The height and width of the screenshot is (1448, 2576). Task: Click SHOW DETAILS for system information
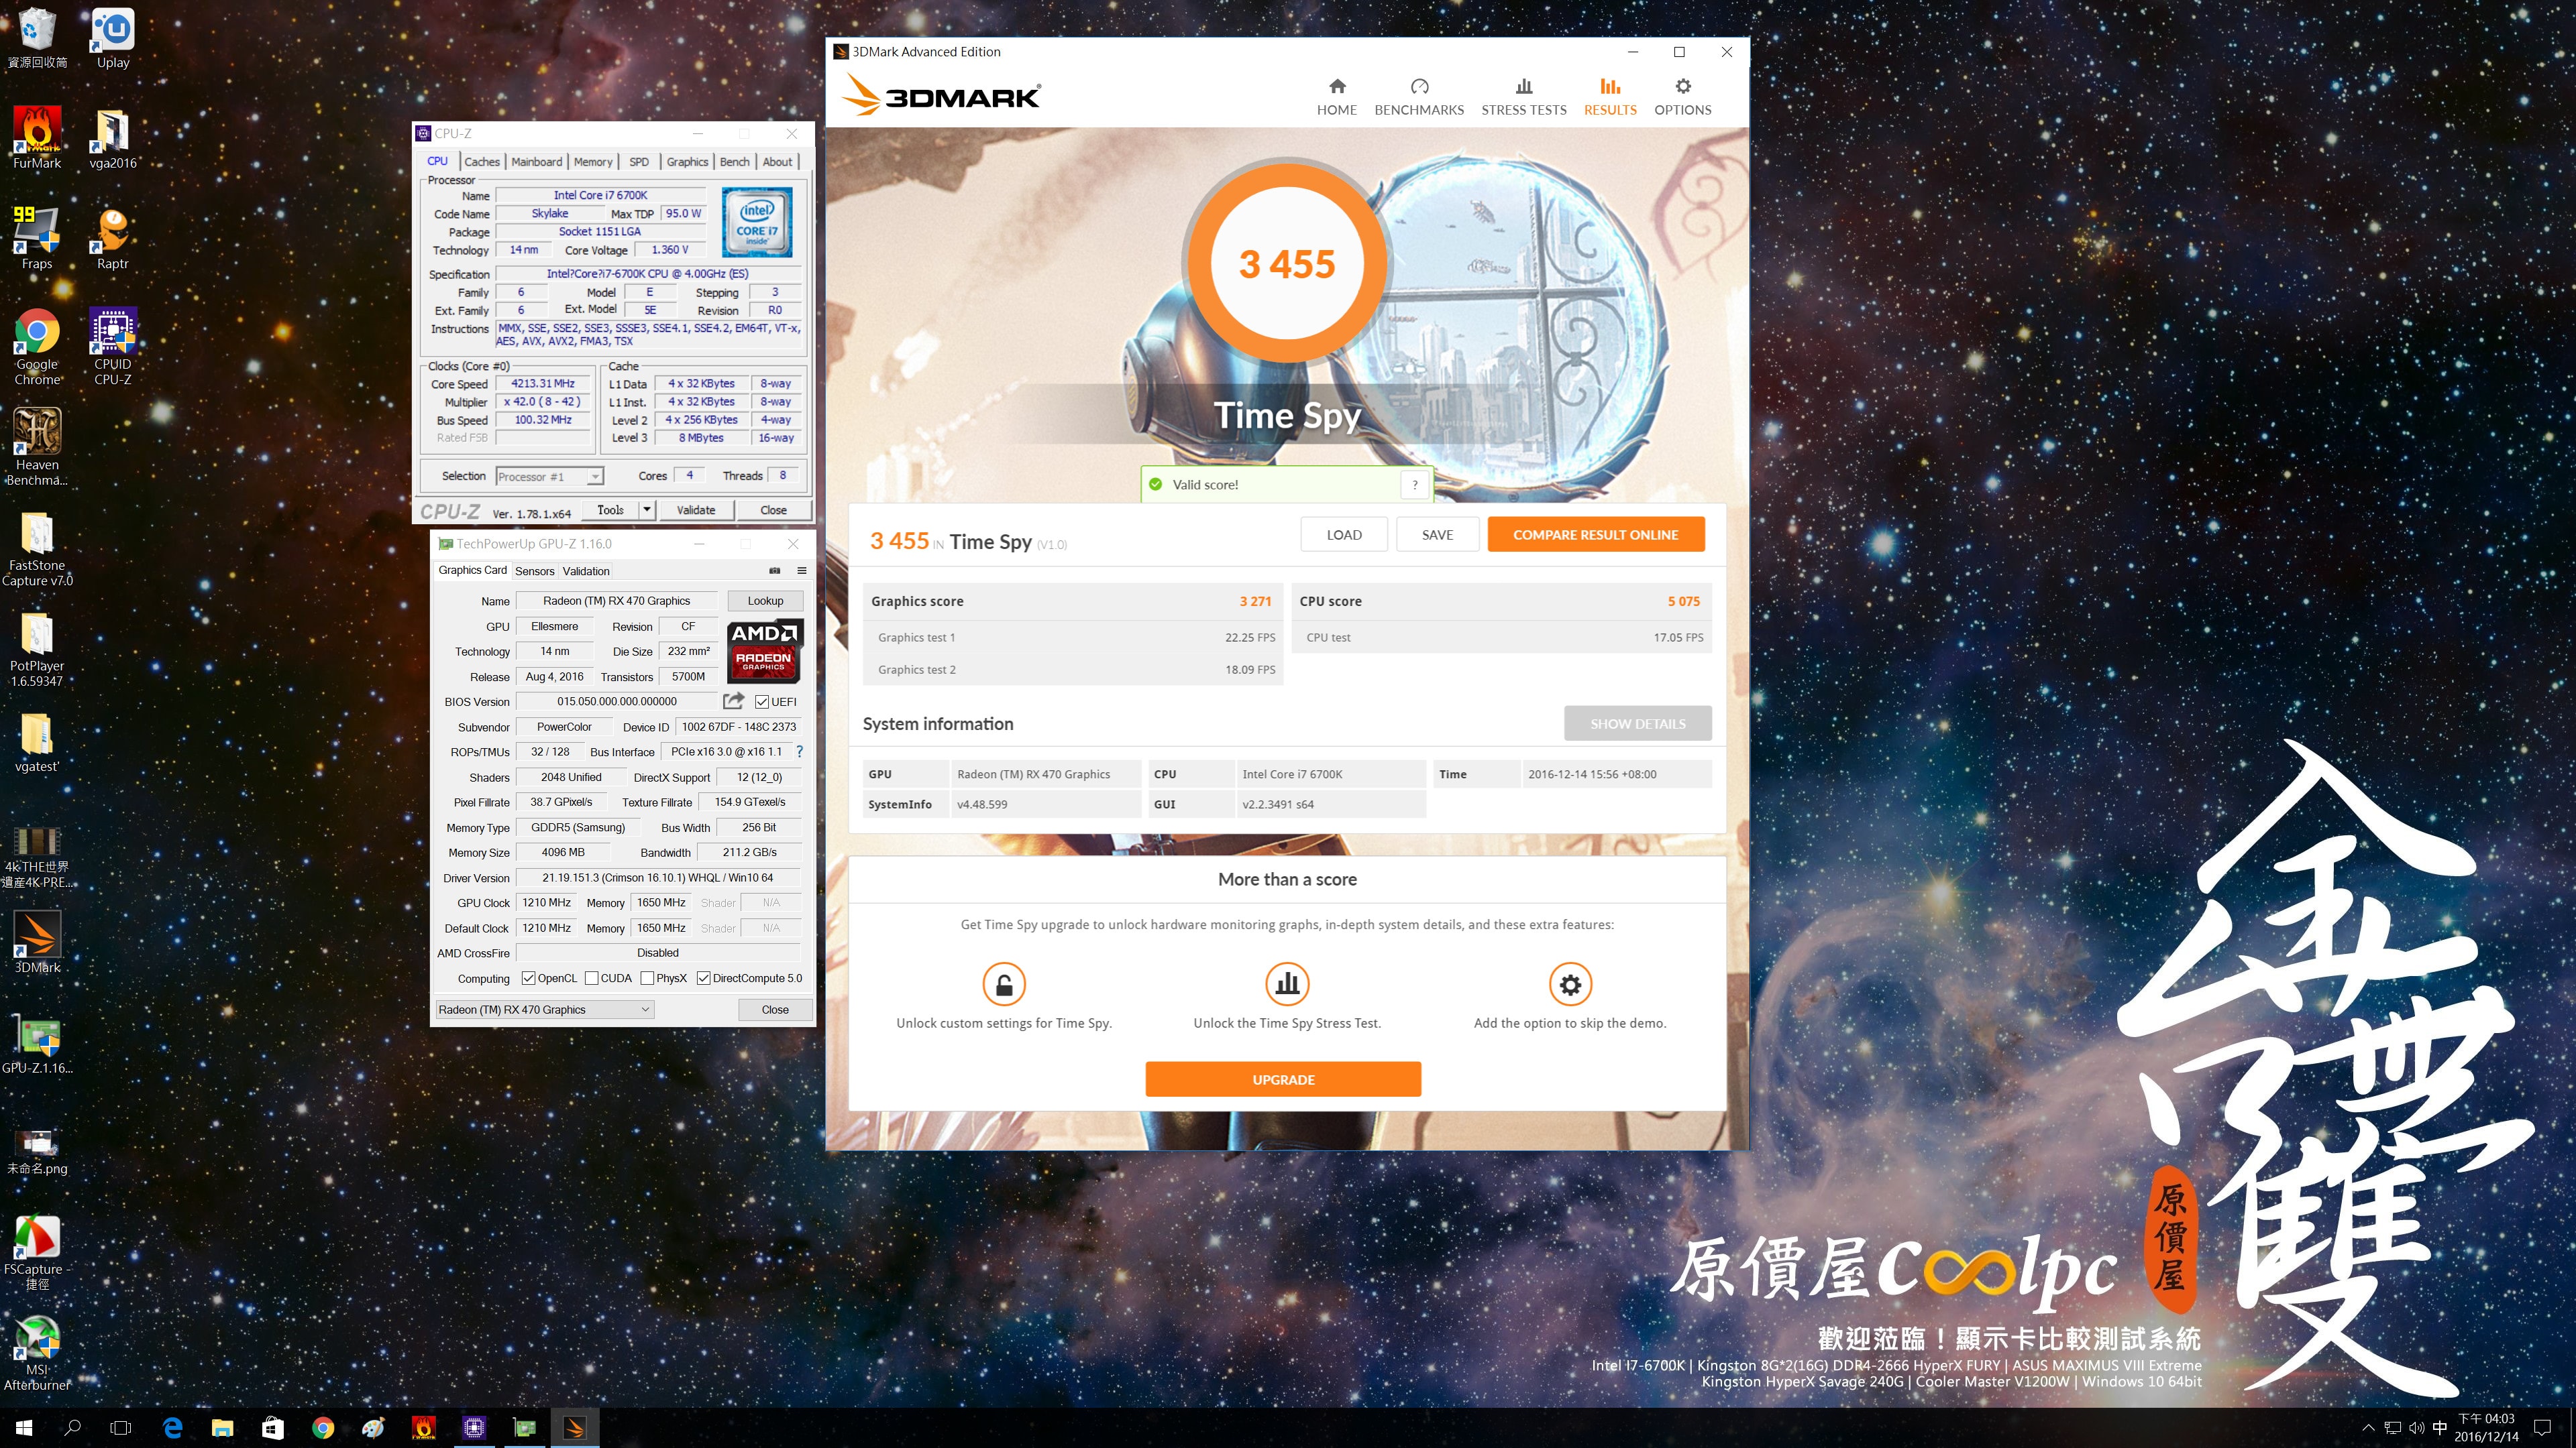point(1637,723)
